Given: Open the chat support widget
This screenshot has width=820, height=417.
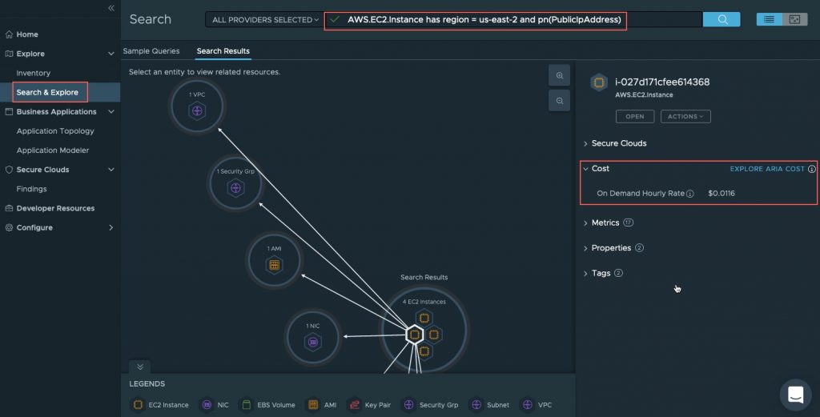Looking at the screenshot, I should (x=795, y=395).
